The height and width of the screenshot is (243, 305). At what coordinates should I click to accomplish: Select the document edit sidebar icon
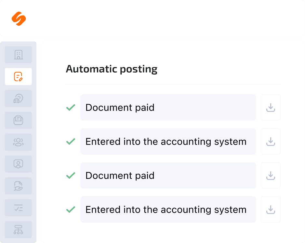click(x=18, y=76)
